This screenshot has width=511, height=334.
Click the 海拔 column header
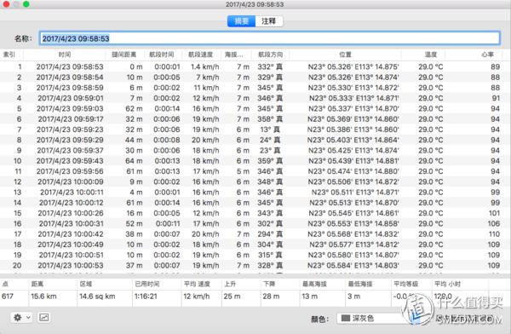click(x=233, y=55)
